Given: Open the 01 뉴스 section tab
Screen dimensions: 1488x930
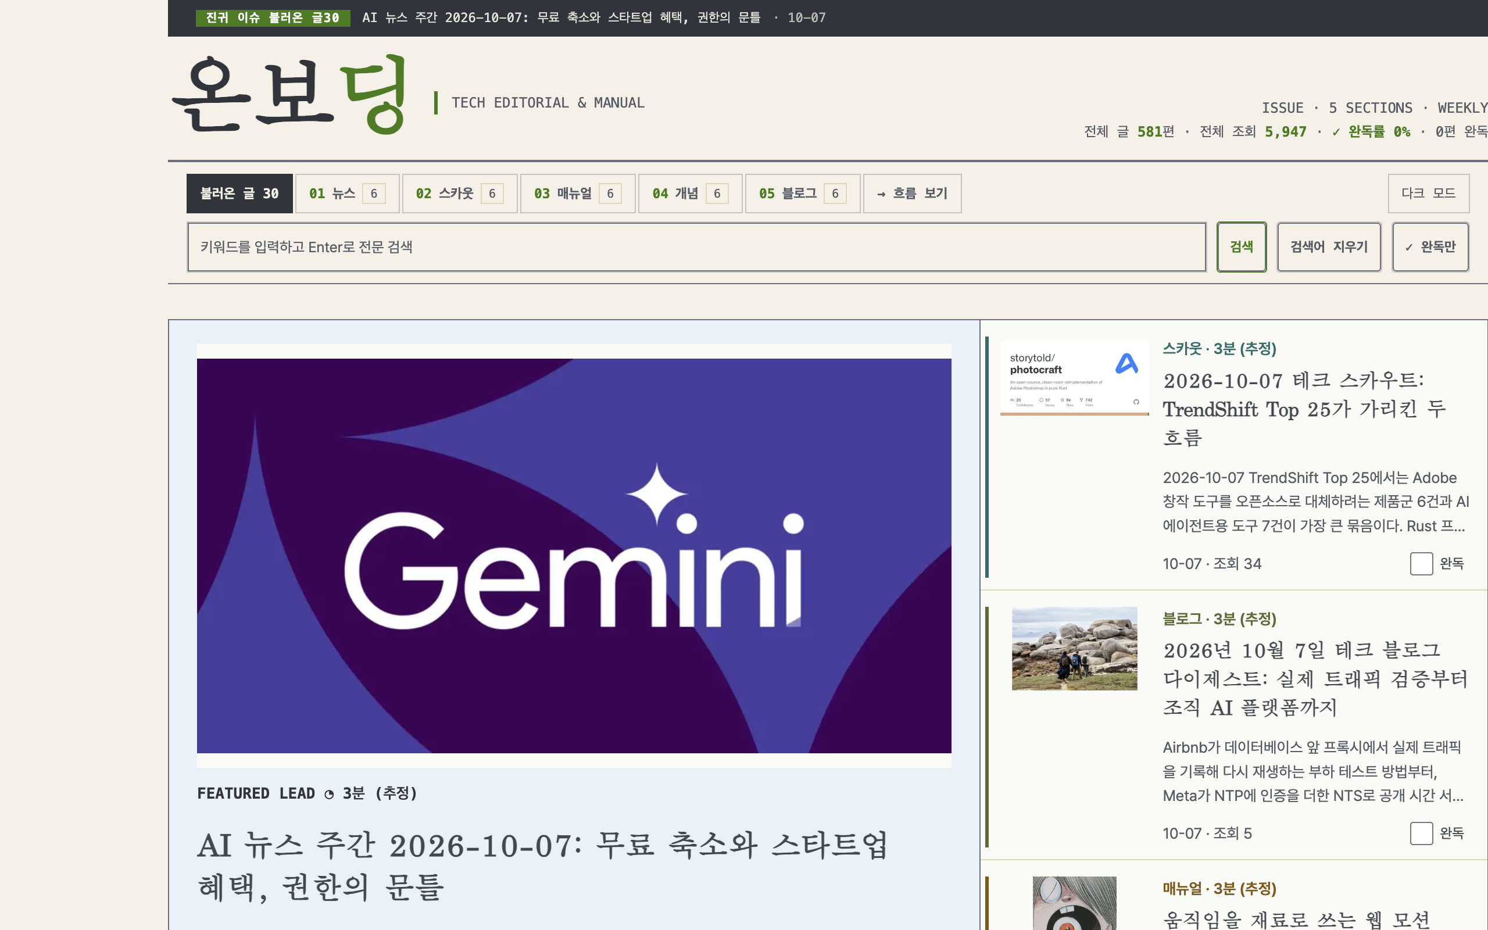Looking at the screenshot, I should pos(347,193).
